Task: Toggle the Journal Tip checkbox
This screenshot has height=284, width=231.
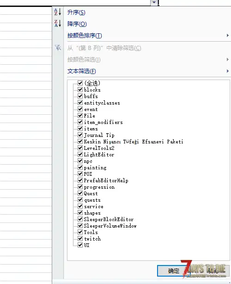Action: (x=80, y=135)
